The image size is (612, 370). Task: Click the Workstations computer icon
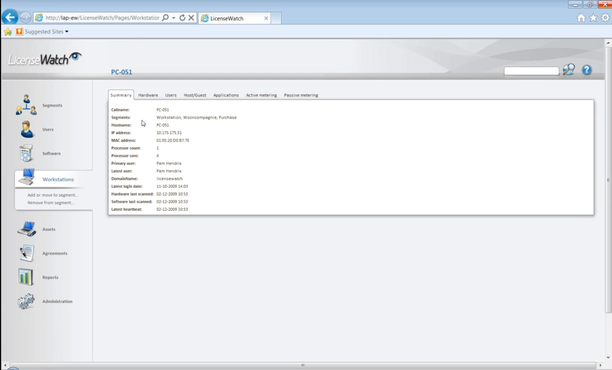click(27, 177)
